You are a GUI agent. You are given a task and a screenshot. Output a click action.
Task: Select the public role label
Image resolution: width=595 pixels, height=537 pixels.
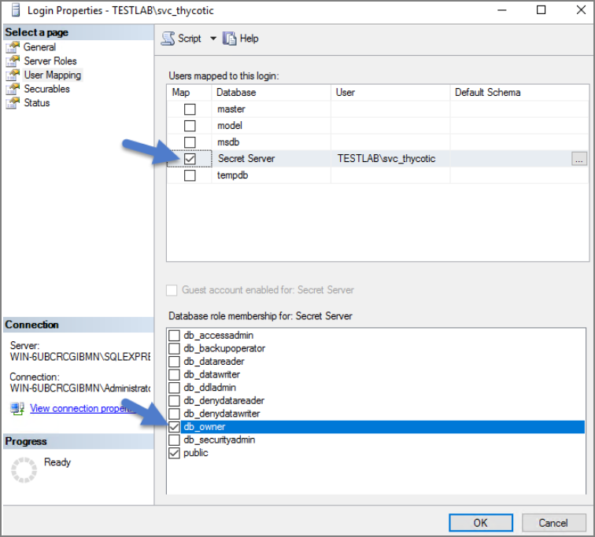(196, 453)
